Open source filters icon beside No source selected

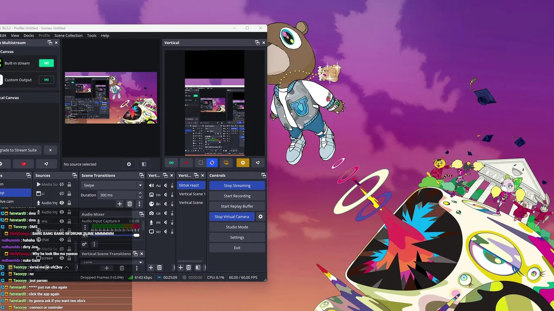pos(144,164)
